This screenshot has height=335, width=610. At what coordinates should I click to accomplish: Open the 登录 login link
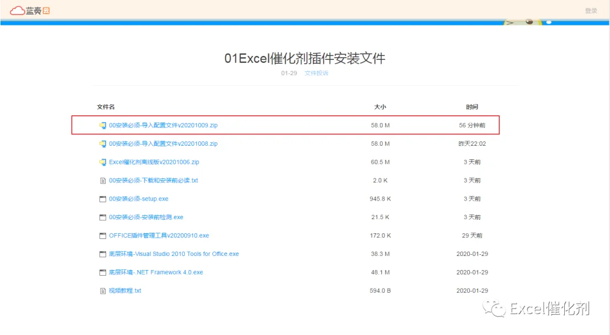pos(591,11)
